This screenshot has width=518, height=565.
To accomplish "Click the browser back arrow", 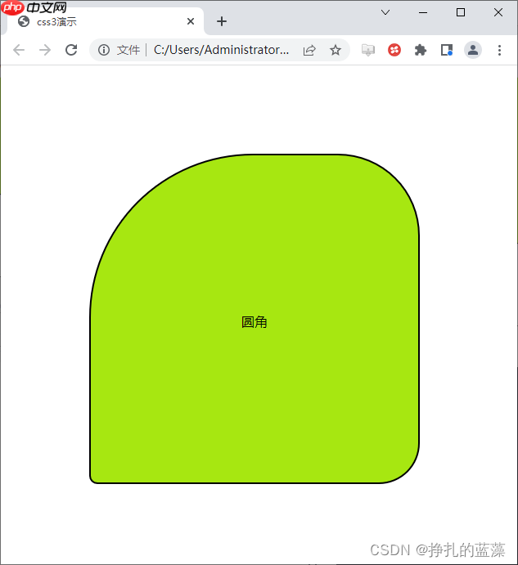I will [19, 50].
